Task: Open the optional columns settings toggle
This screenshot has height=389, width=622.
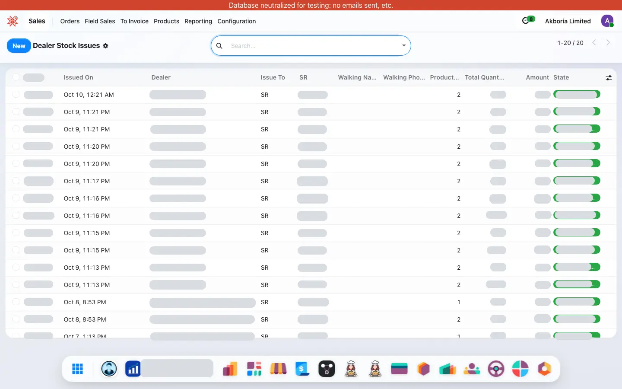Action: pos(609,78)
